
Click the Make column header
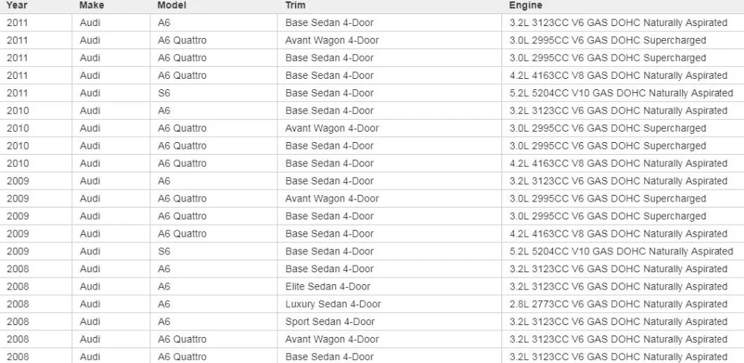click(x=92, y=6)
